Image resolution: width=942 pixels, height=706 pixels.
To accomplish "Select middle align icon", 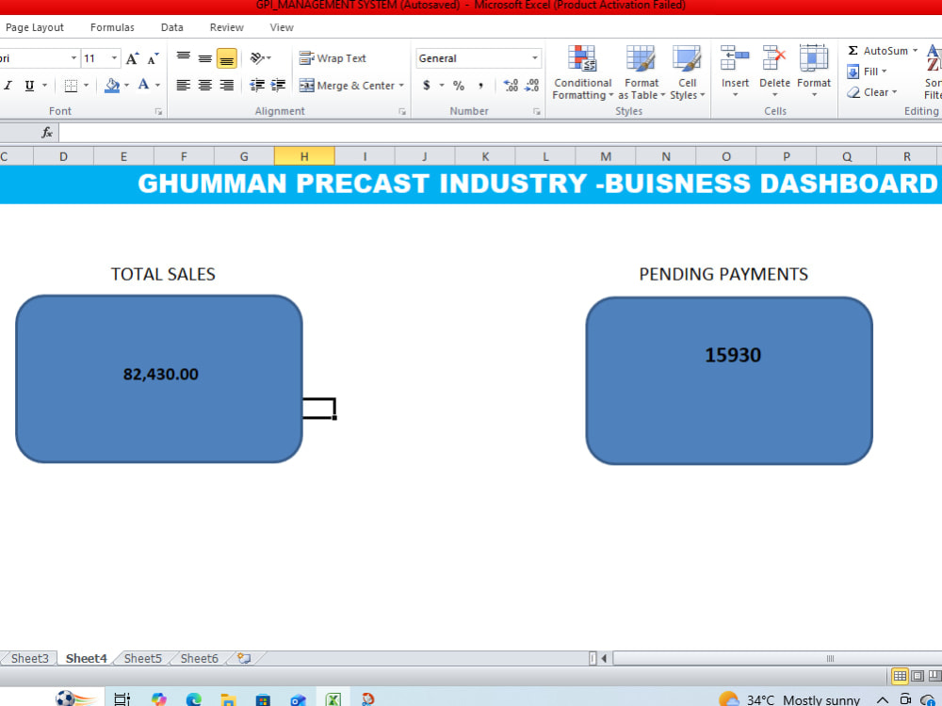I will (x=204, y=58).
